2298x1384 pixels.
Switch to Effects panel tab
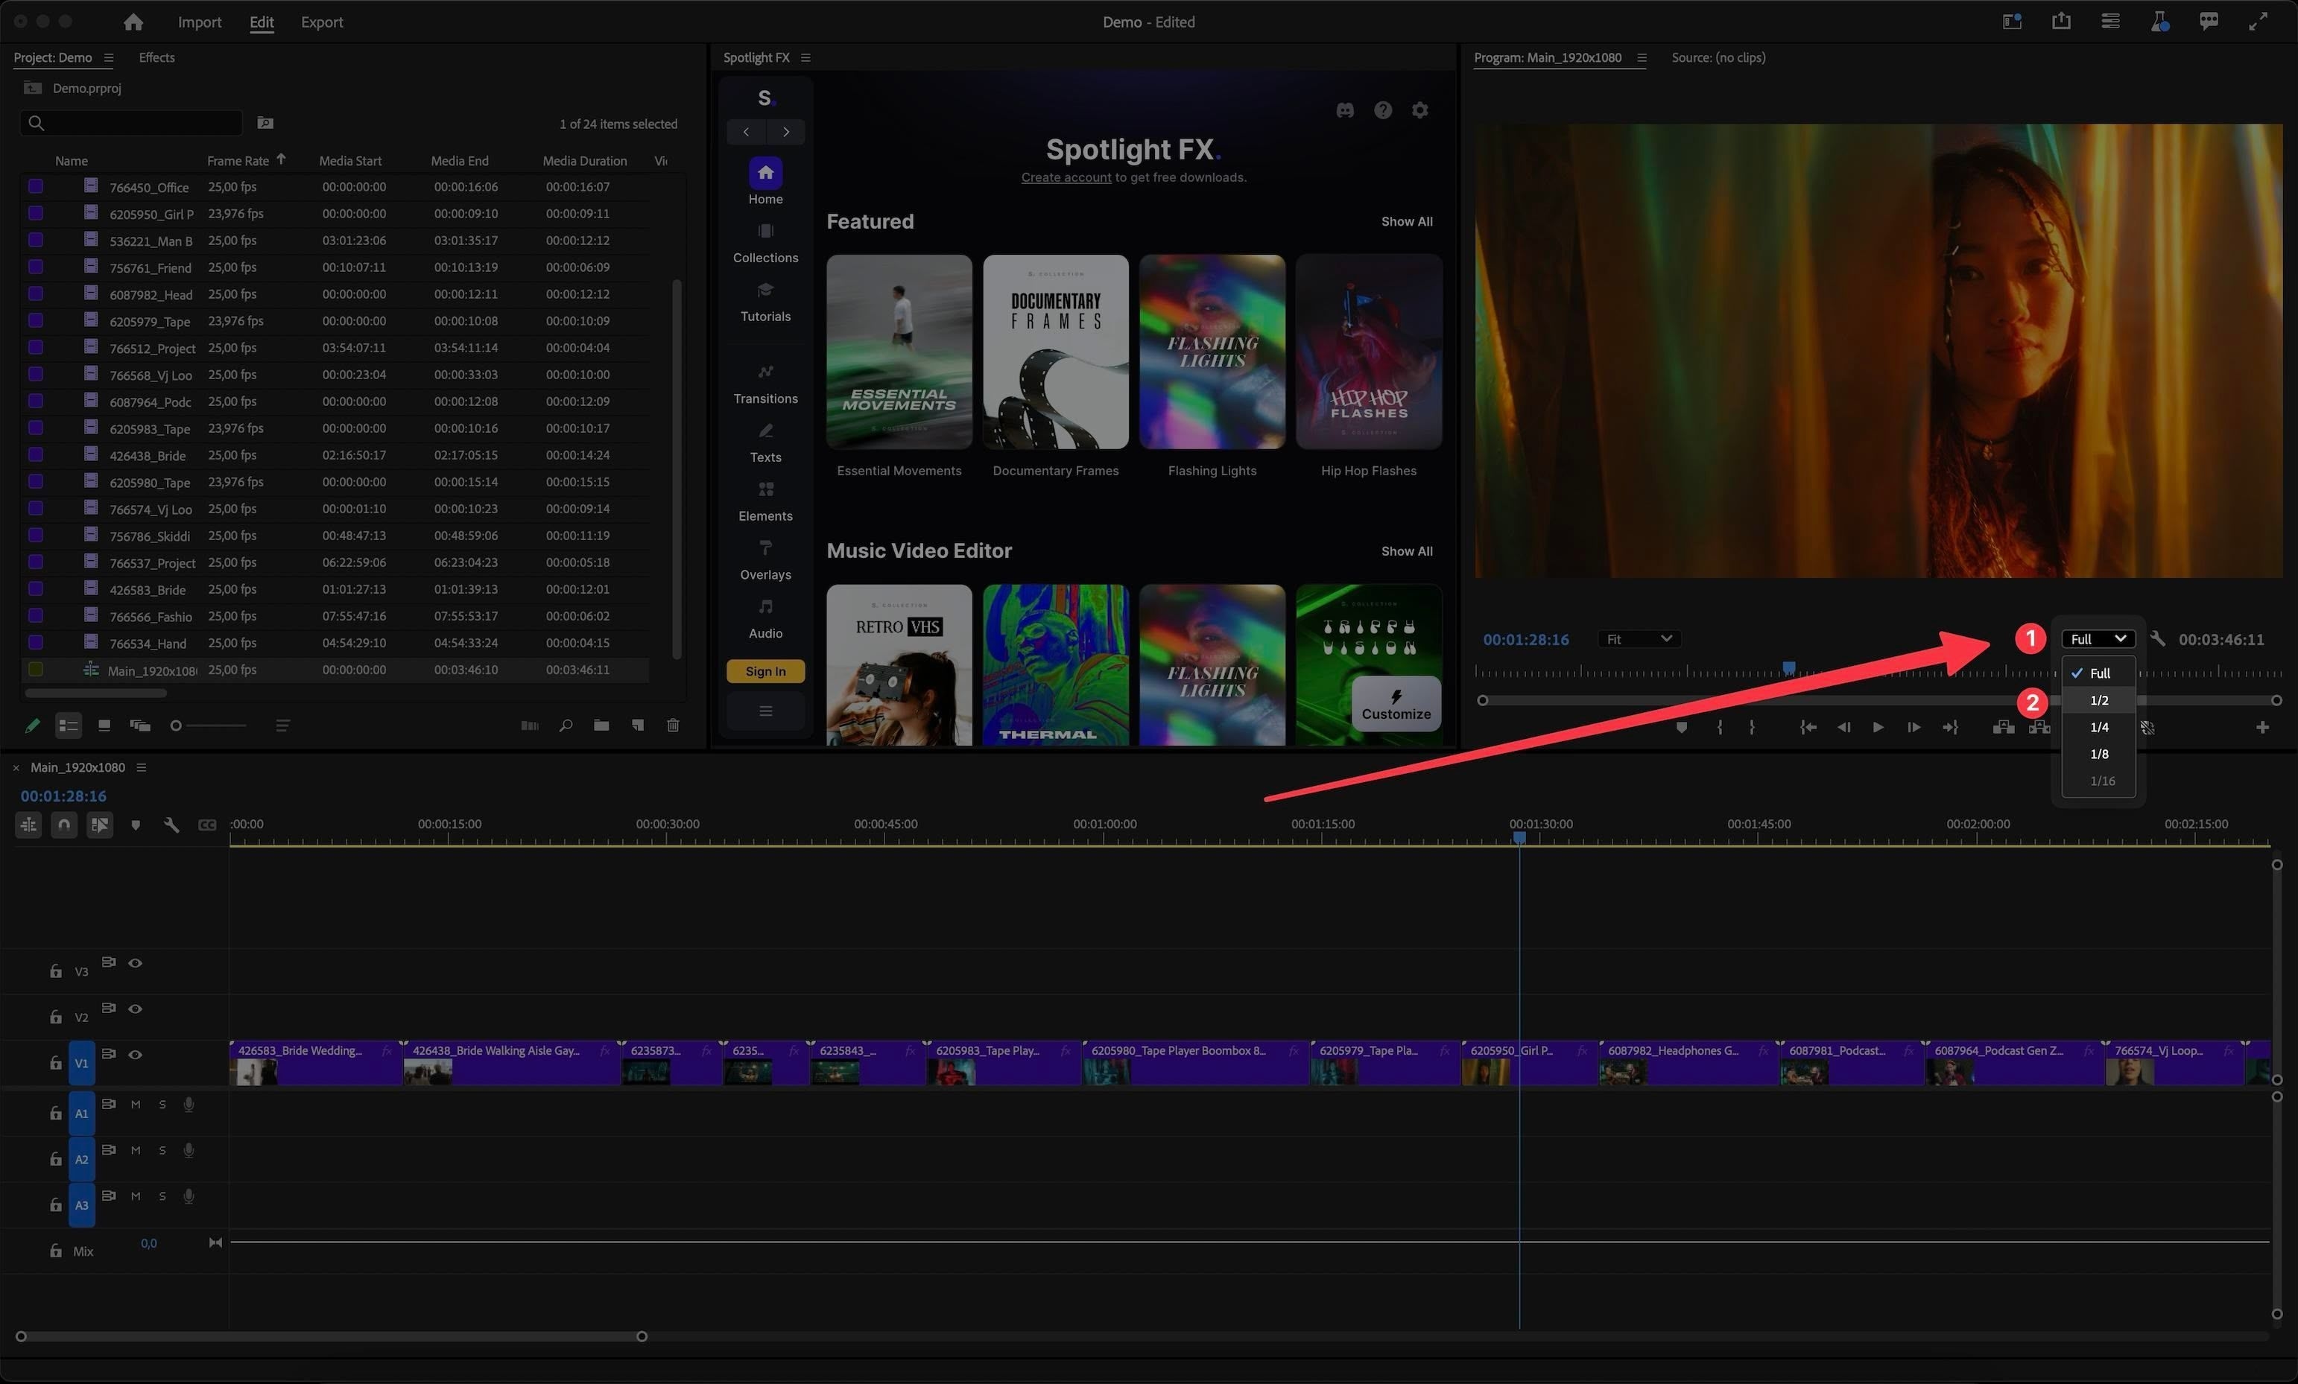(x=156, y=58)
